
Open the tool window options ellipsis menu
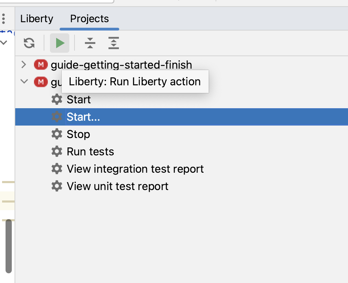3,19
